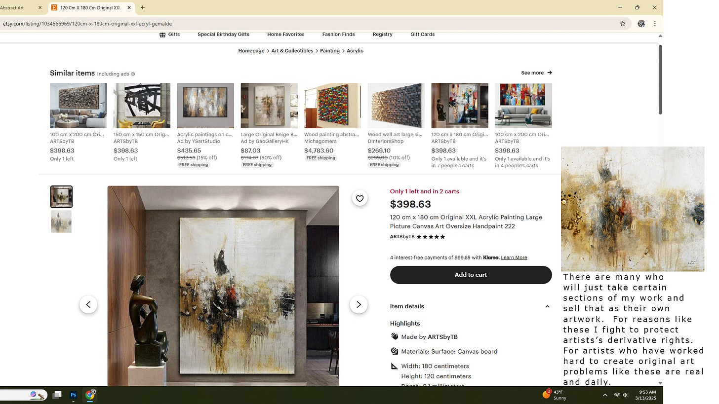The image size is (719, 404).
Task: Click the $398.63 main price text
Action: [410, 204]
